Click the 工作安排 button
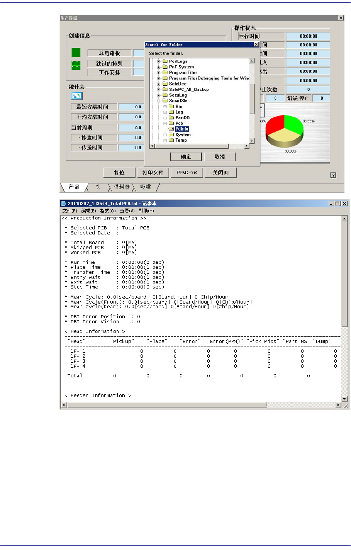Screen dimensions: 351x550 tap(110, 72)
